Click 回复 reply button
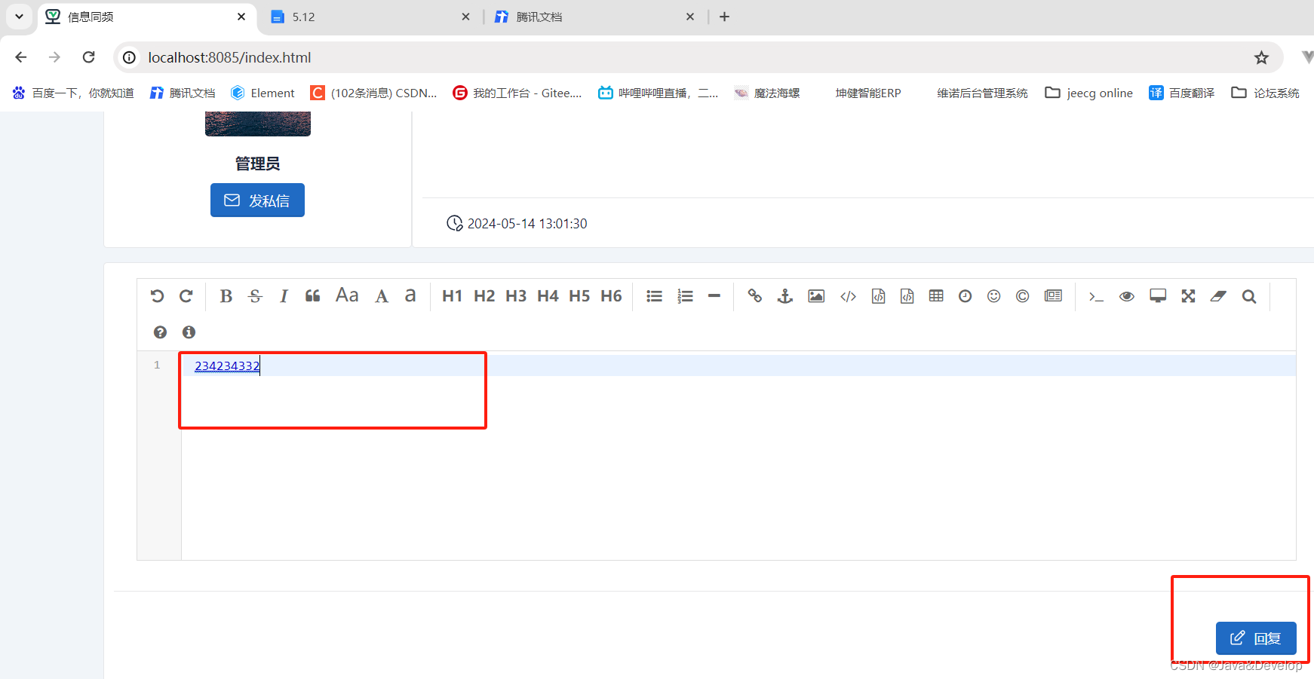 1256,638
